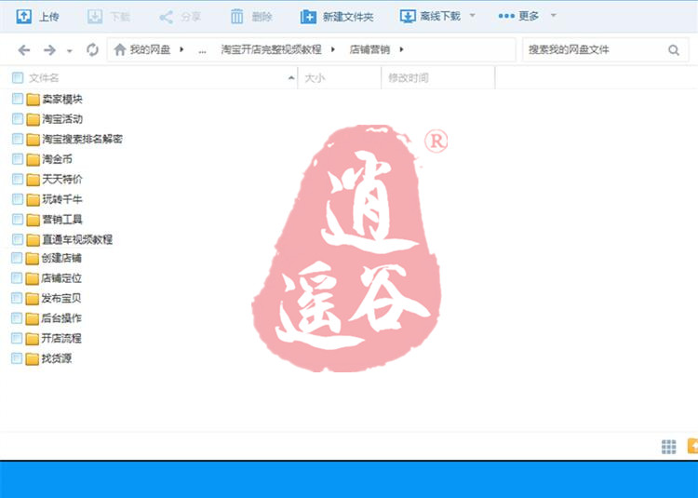Go to 淘宝开店完整视频教程 breadcrumb

[x=272, y=49]
